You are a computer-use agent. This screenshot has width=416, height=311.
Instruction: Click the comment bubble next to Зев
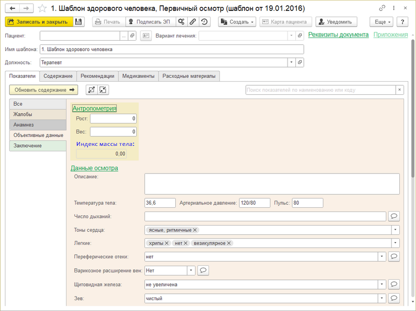coord(394,298)
